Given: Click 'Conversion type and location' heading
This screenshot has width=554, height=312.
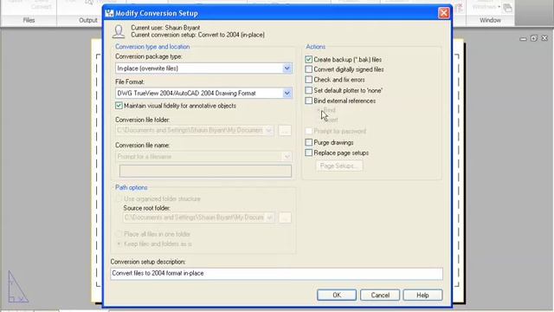Looking at the screenshot, I should pos(152,47).
